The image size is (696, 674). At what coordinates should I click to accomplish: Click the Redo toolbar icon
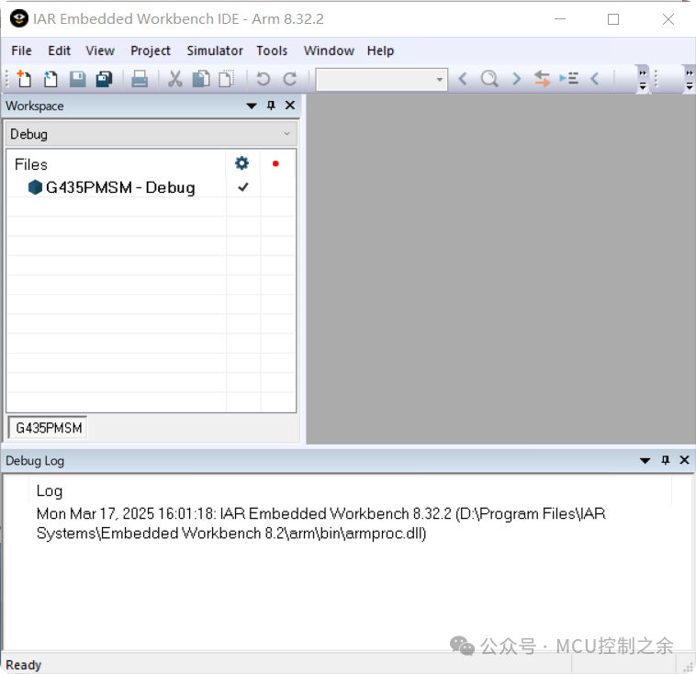click(x=290, y=79)
